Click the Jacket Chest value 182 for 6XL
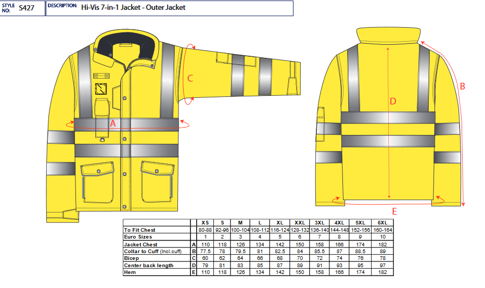The image size is (485, 288). [x=382, y=245]
